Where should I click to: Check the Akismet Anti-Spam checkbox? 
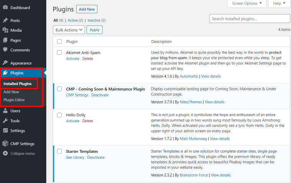[59, 52]
